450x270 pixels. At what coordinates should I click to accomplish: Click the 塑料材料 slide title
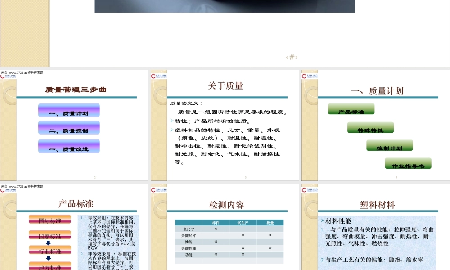tap(378, 205)
